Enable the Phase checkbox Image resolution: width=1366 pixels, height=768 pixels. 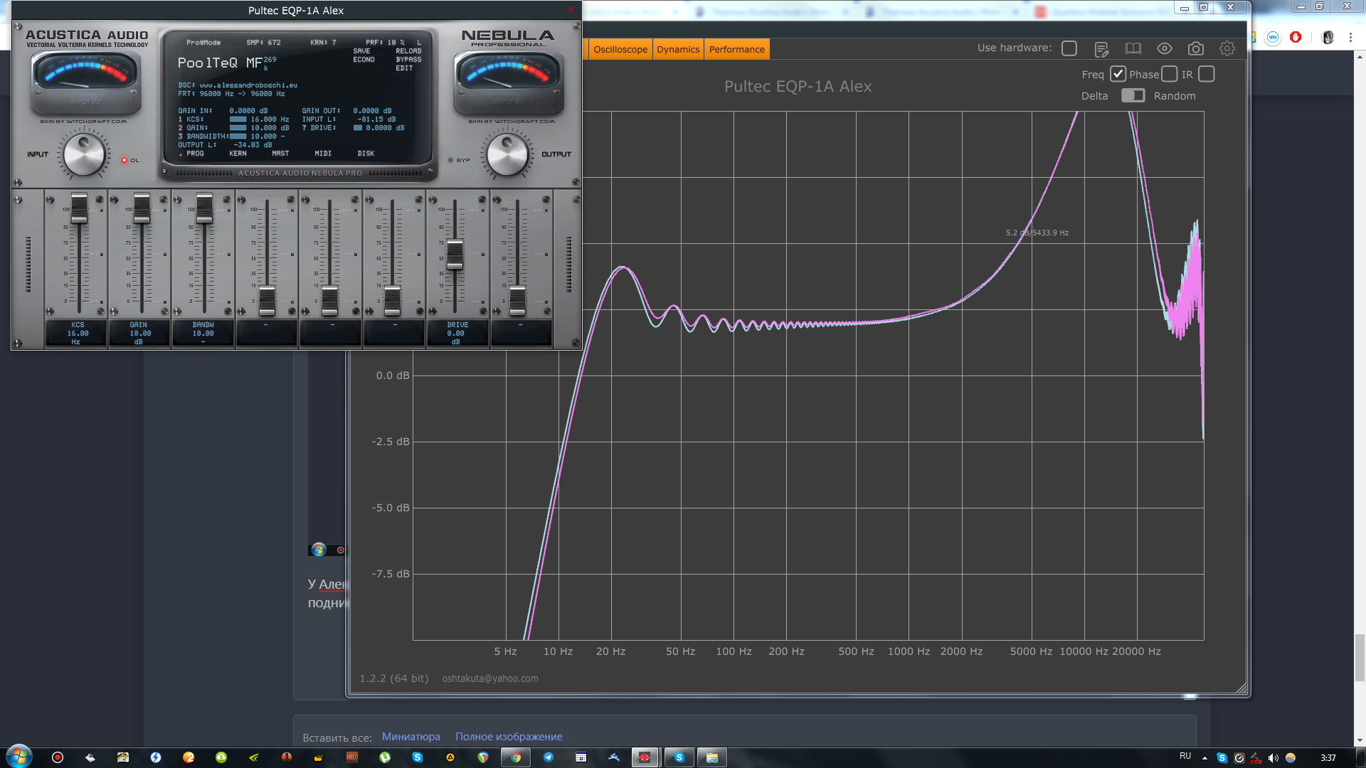pos(1169,74)
